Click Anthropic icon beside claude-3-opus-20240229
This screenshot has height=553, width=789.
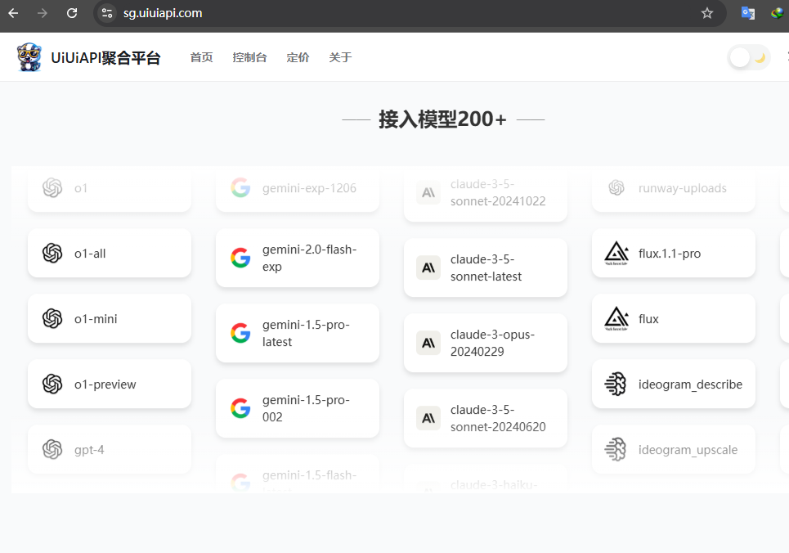tap(428, 343)
